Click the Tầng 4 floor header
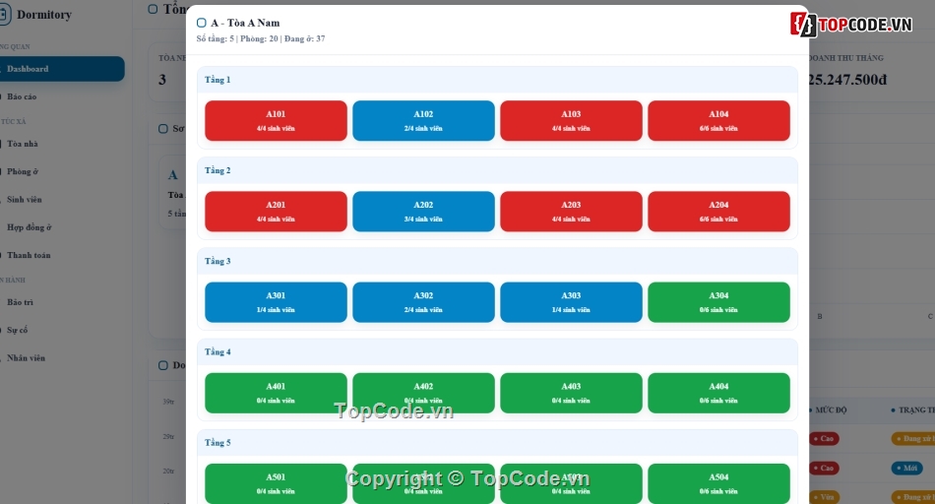Viewport: 935px width, 504px height. coord(497,351)
